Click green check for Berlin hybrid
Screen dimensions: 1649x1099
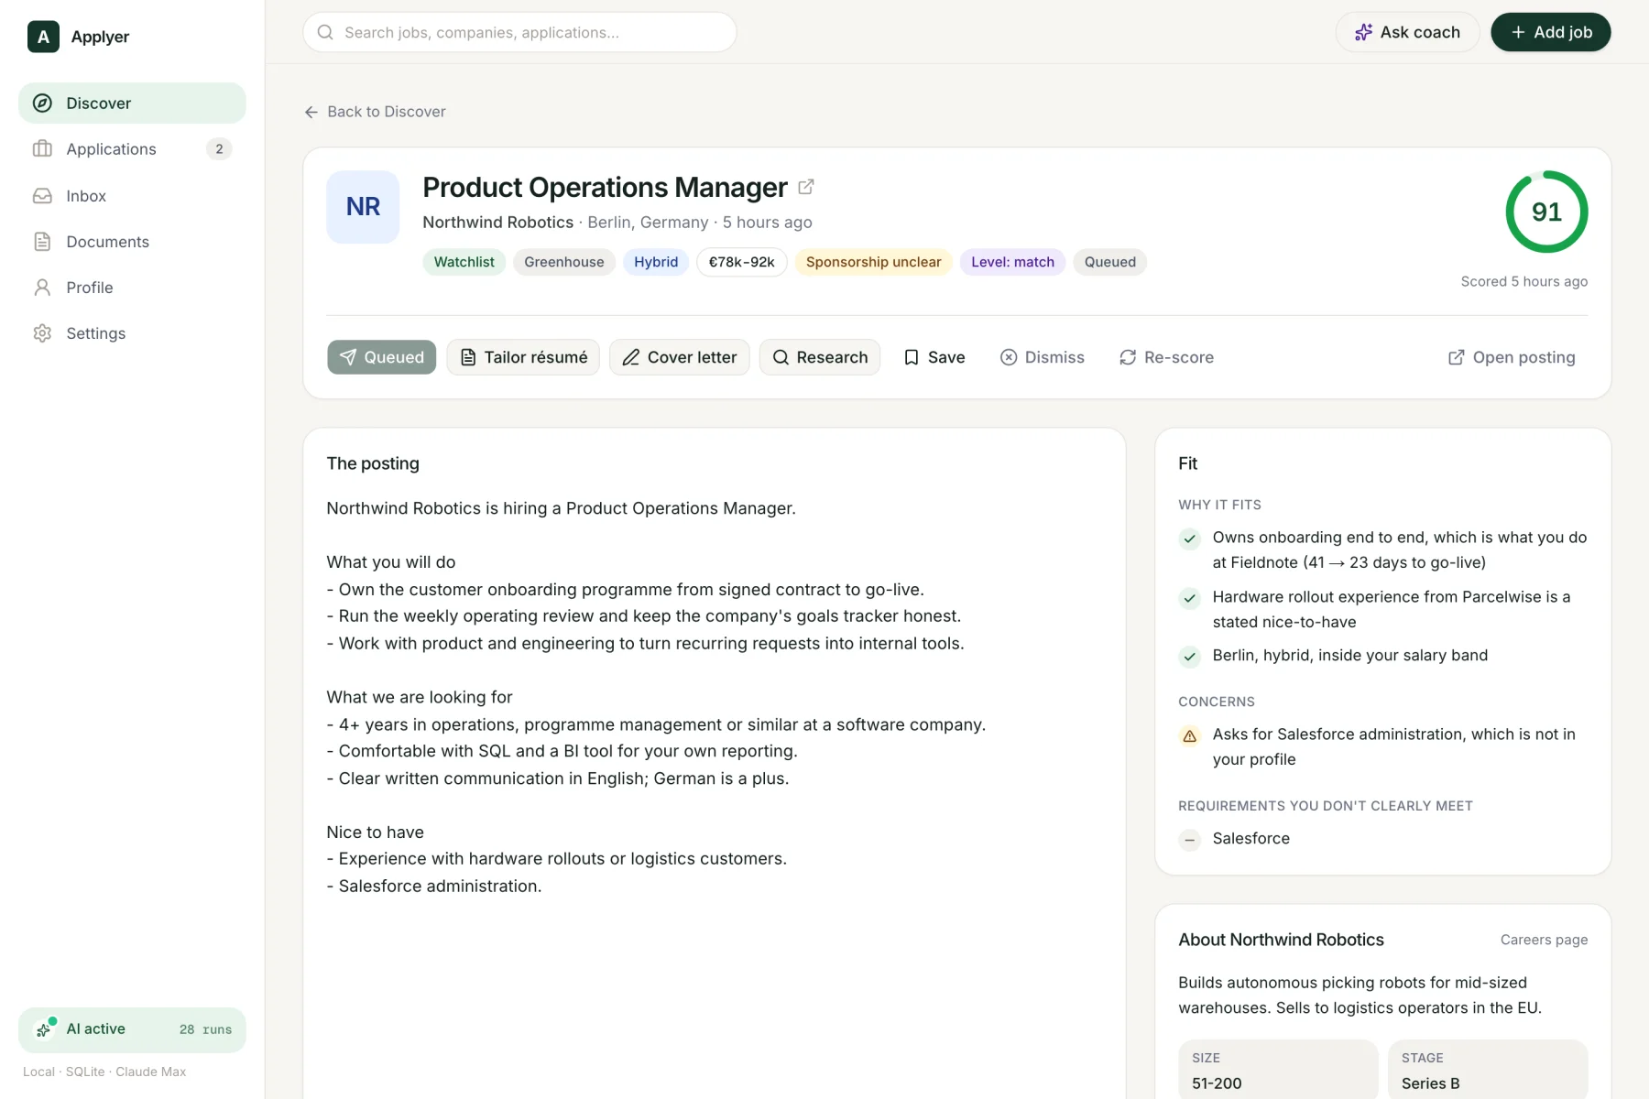(1190, 657)
